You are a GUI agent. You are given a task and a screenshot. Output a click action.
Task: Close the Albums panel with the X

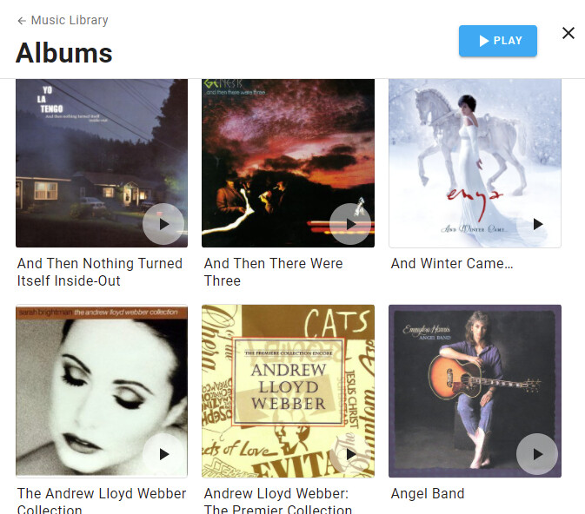tap(568, 33)
